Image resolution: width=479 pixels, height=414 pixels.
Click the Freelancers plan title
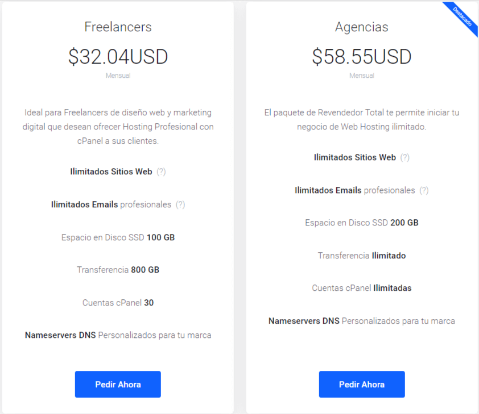coord(118,27)
